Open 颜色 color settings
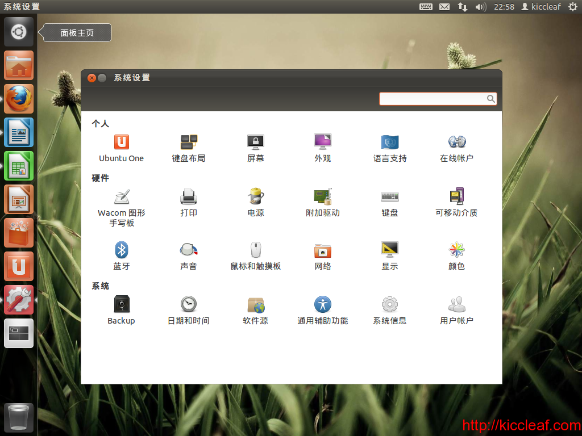582x436 pixels. pos(456,256)
